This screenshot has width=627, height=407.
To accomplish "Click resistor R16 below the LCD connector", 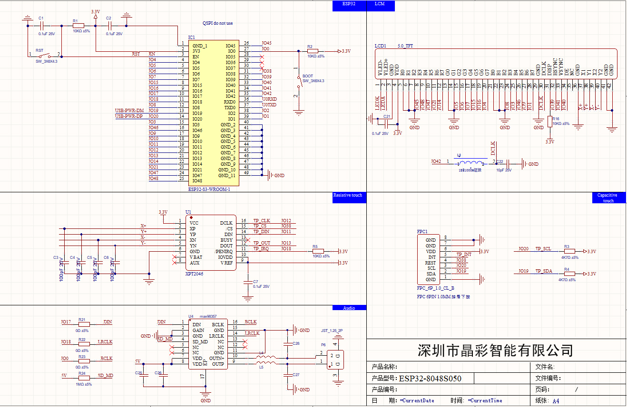I will click(x=550, y=122).
